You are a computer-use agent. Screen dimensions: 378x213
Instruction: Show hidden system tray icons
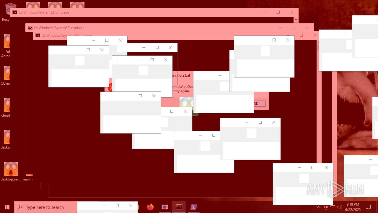pyautogui.click(x=319, y=207)
